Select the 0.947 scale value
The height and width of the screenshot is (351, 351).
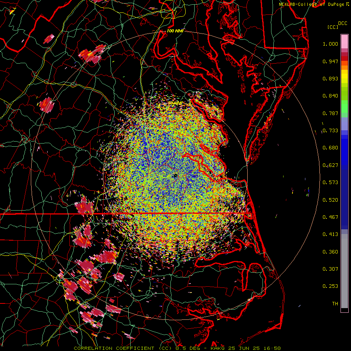click(330, 61)
